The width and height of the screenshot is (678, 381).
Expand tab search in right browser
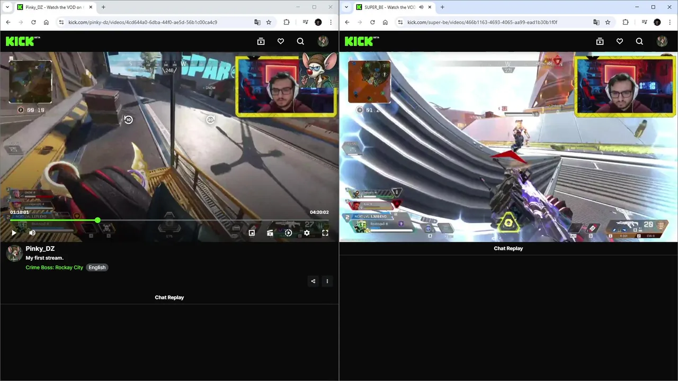pyautogui.click(x=346, y=7)
